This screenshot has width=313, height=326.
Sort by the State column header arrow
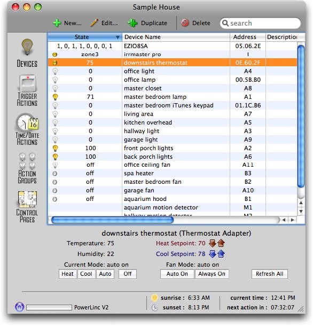(118, 37)
